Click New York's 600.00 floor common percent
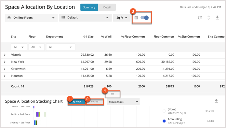 (x=140, y=62)
